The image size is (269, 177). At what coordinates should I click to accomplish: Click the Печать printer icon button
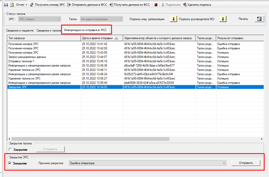click(x=259, y=19)
